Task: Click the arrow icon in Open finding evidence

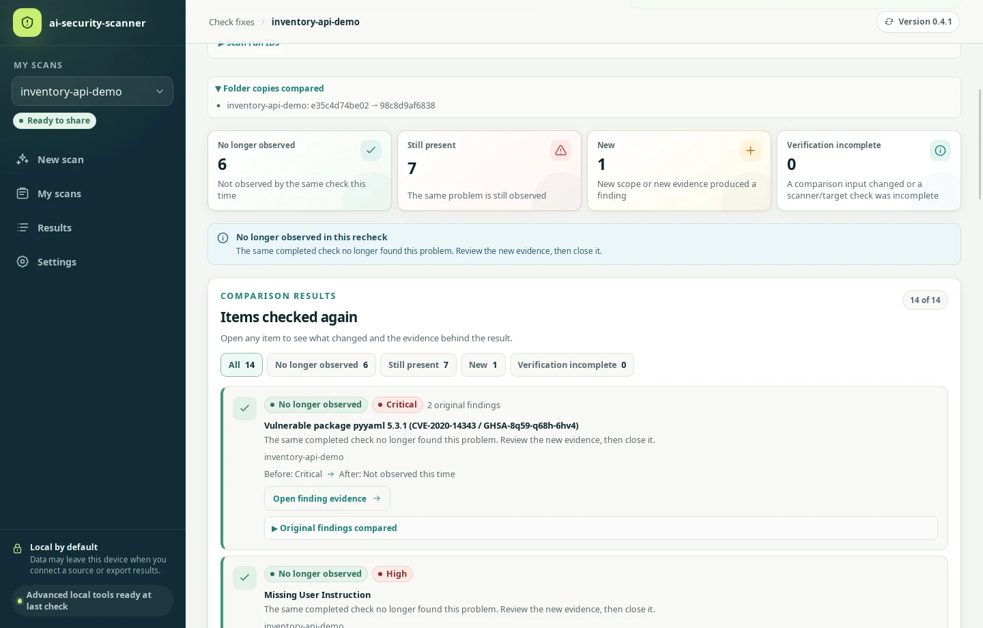Action: (377, 498)
